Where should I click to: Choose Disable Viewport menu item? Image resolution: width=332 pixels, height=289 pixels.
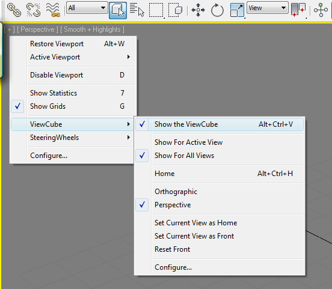click(x=73, y=75)
